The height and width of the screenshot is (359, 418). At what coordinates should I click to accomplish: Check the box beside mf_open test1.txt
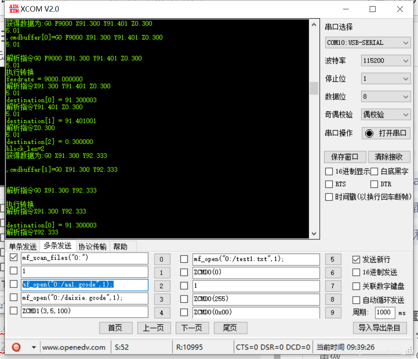coord(184,259)
